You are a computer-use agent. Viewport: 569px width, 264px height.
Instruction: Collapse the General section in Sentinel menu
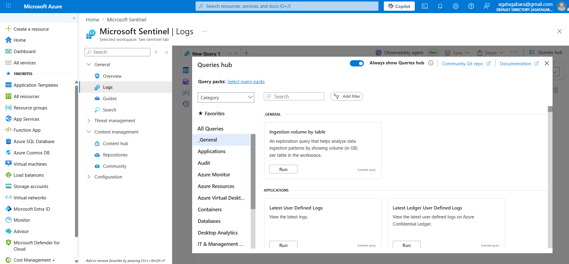(x=89, y=64)
